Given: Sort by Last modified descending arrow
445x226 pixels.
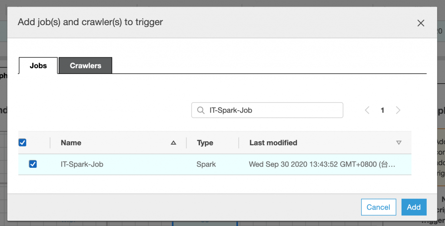Looking at the screenshot, I should 399,143.
